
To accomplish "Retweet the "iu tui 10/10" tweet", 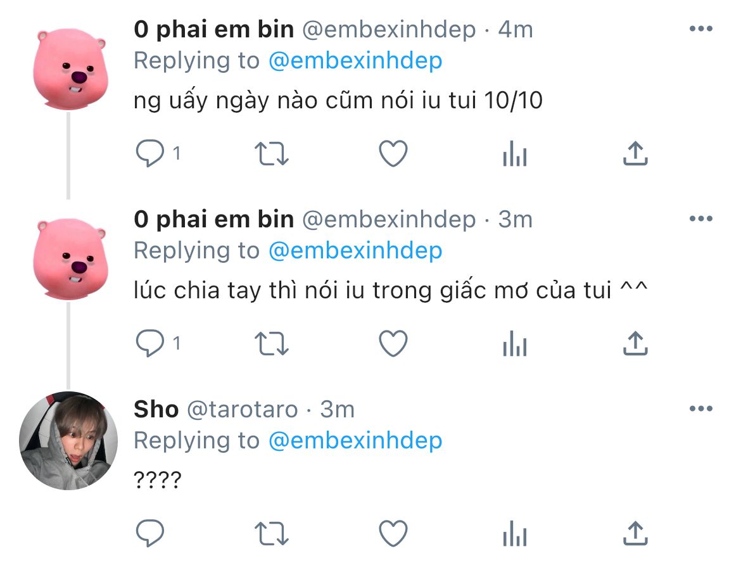I will (x=271, y=154).
